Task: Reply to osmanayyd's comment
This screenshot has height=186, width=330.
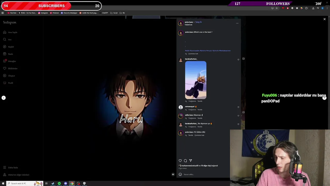Action: coord(200,110)
